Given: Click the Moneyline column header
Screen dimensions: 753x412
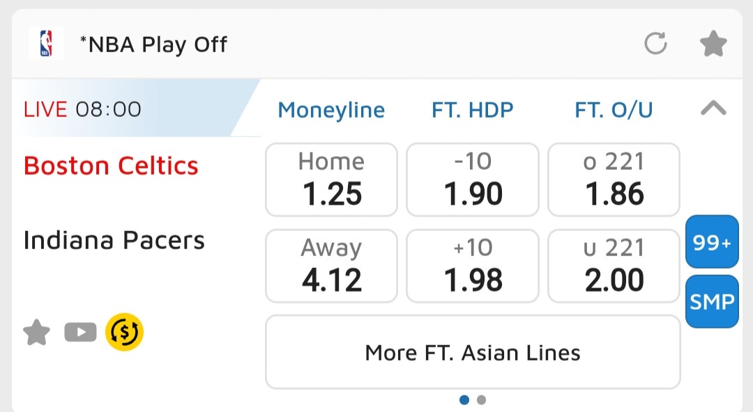Looking at the screenshot, I should (x=331, y=110).
